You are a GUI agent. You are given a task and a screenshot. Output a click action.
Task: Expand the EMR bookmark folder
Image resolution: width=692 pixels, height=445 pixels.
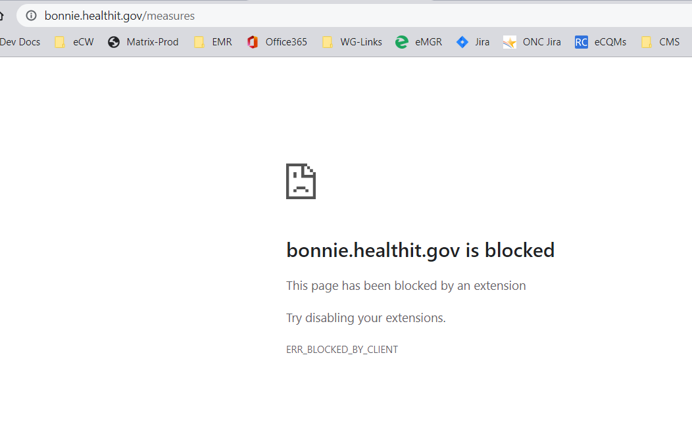[213, 42]
